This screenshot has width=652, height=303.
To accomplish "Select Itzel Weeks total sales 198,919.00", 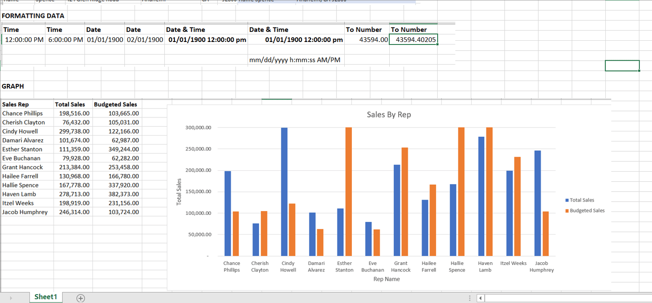I will [73, 203].
